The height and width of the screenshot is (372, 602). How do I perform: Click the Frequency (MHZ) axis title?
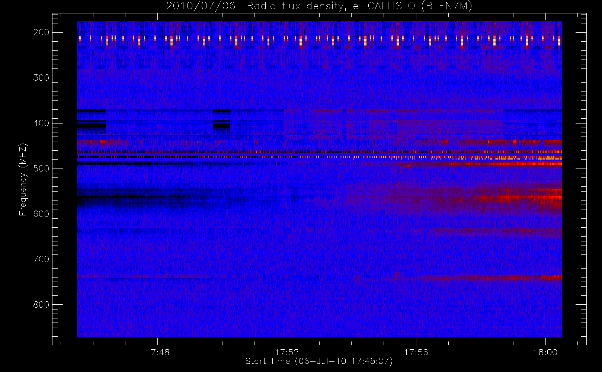[23, 179]
